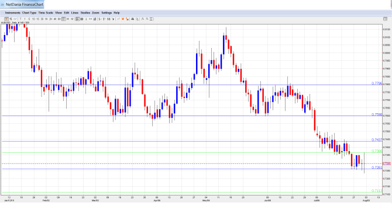Click the green 0.7113 line label
392x220 pixels.
click(377, 191)
